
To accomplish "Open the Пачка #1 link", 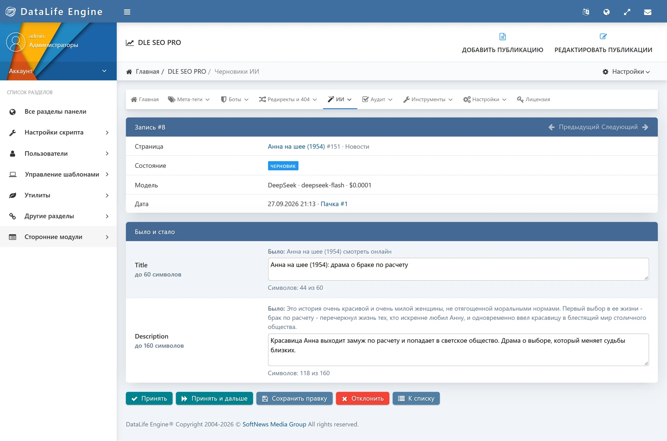I will pos(334,204).
